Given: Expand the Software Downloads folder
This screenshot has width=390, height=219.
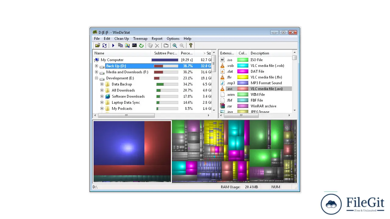Looking at the screenshot, I should [x=102, y=96].
